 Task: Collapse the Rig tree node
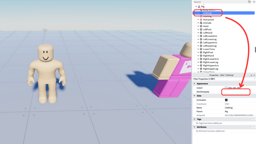(x=196, y=6)
